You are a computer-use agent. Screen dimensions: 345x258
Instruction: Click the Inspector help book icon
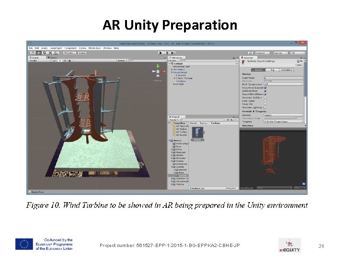tap(299, 61)
